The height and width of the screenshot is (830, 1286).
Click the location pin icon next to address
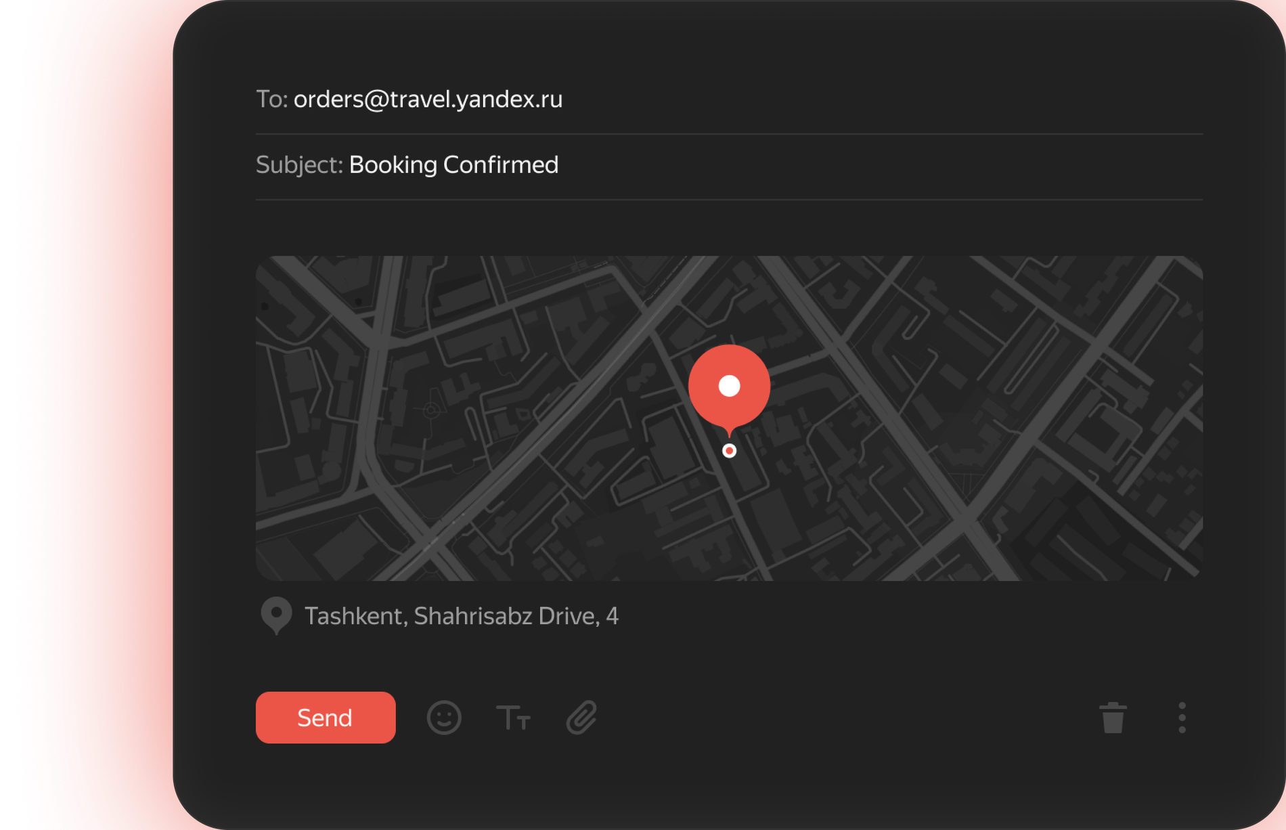[x=276, y=615]
